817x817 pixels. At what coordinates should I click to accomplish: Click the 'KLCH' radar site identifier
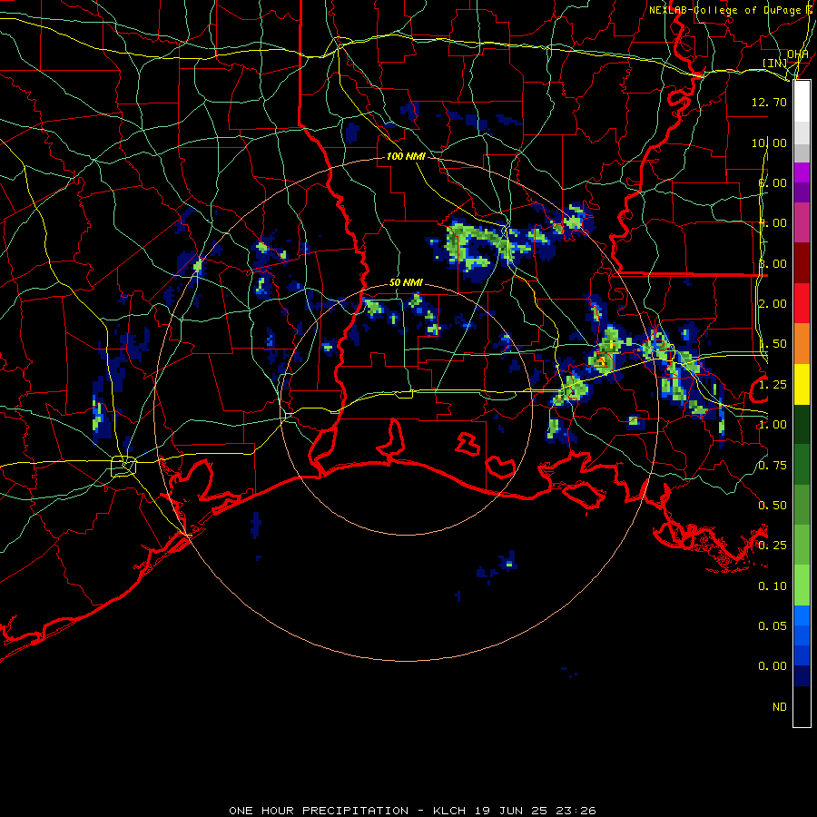click(x=449, y=811)
